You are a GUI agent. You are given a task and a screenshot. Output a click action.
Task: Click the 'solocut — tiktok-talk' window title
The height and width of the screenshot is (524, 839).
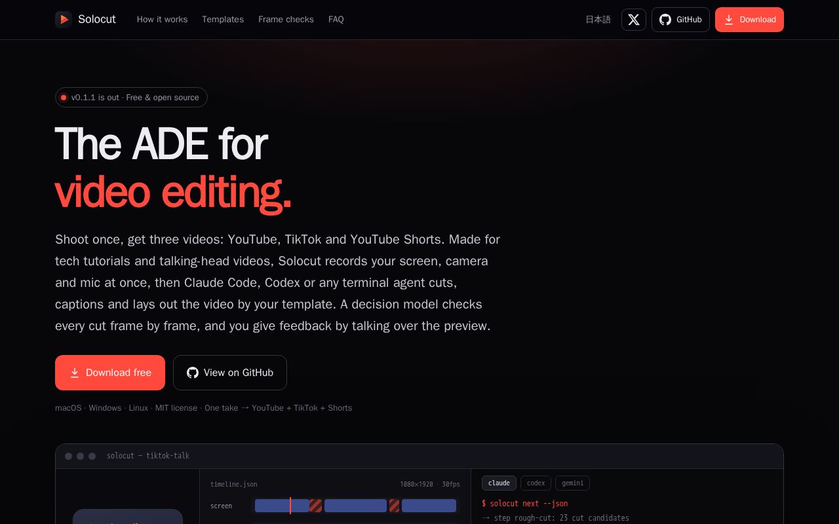point(148,456)
